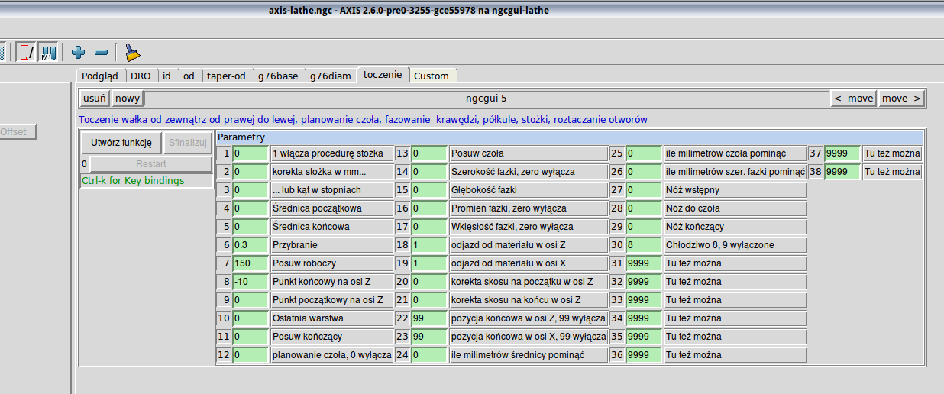This screenshot has height=394, width=944.
Task: Click parameter 27 Nóż wstępny field
Action: [x=644, y=190]
